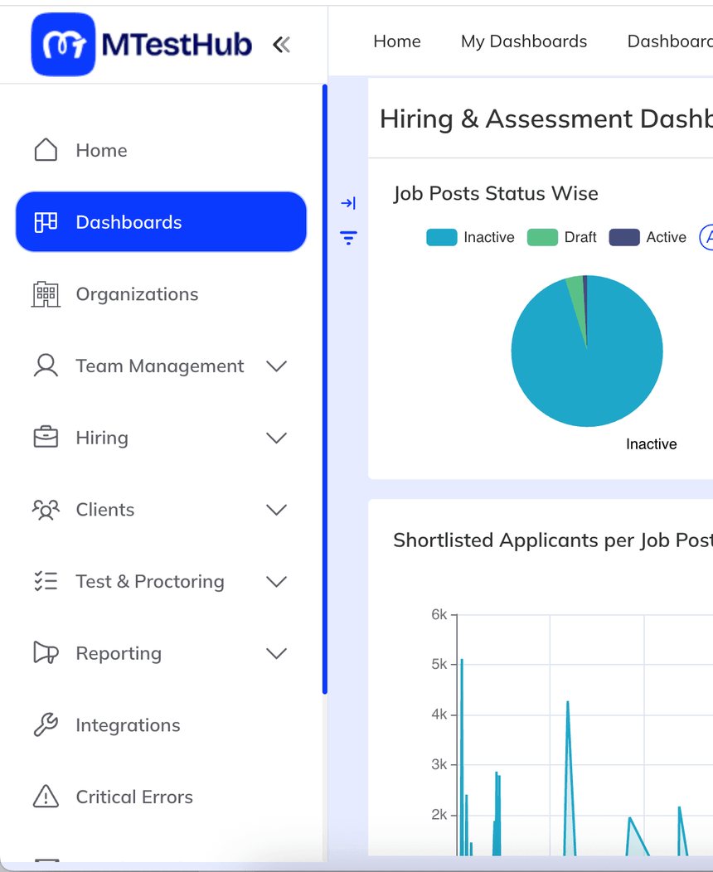Click the 4k y-axis label
The width and height of the screenshot is (713, 872).
click(439, 714)
